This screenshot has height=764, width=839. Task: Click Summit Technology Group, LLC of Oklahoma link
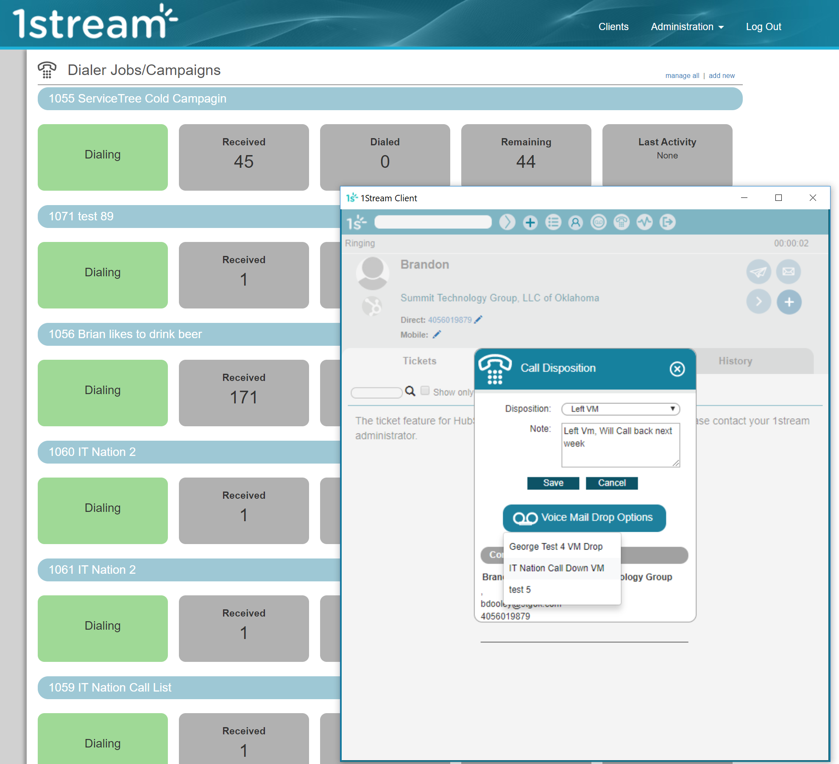pos(499,298)
